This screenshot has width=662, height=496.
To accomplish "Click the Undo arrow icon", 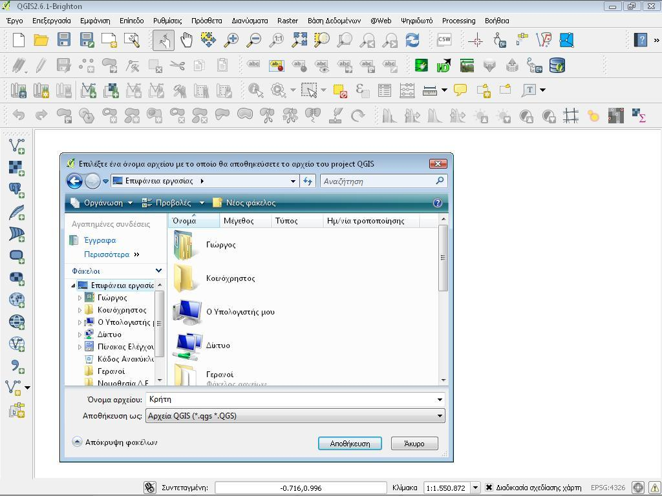I will pyautogui.click(x=19, y=115).
